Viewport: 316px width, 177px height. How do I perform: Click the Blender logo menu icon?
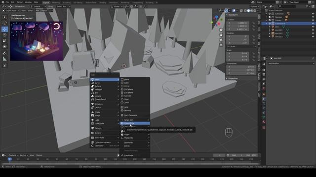[x=3, y=2]
